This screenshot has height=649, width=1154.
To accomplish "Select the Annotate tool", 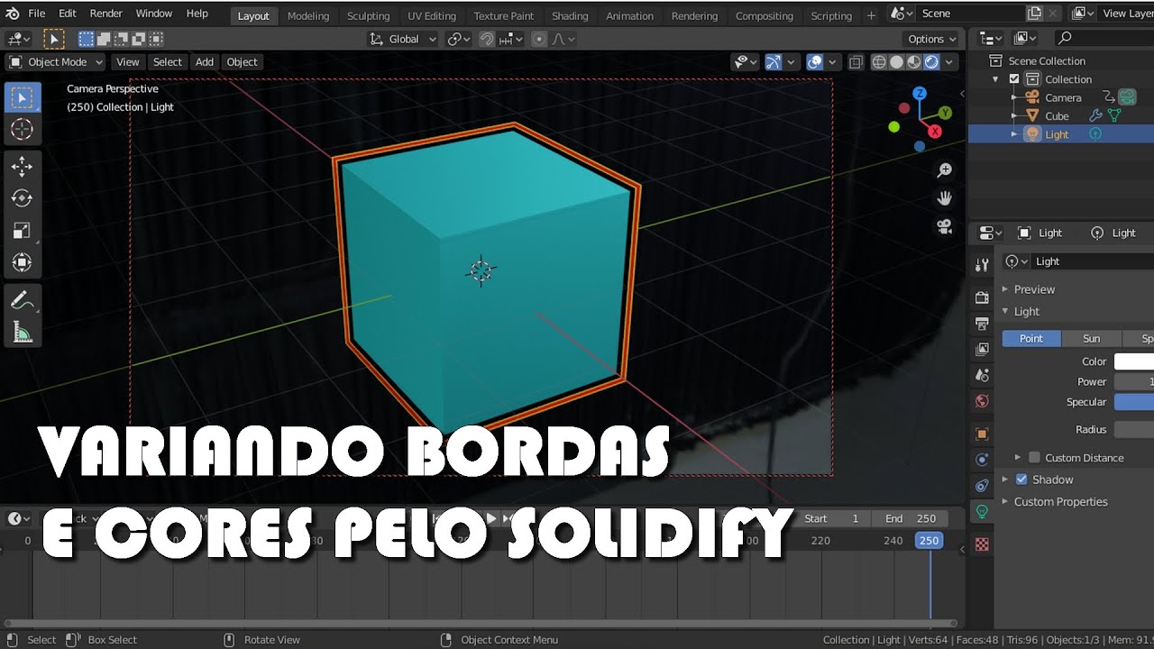I will pyautogui.click(x=23, y=300).
